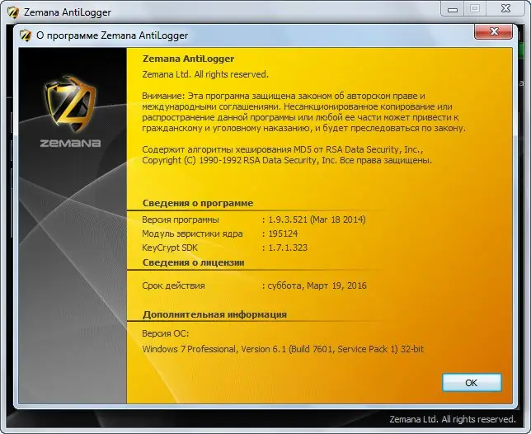Image resolution: width=531 pixels, height=434 pixels.
Task: Click the bold 'Zemana AntiLogger' product name
Action: click(188, 59)
